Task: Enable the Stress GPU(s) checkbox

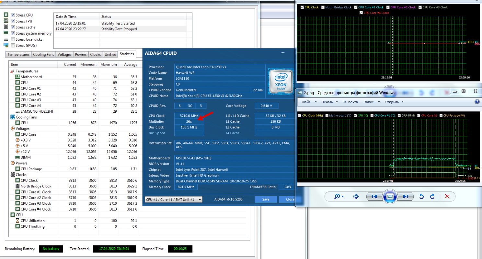Action: [13, 45]
